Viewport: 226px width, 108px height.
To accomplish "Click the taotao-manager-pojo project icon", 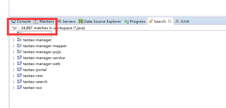I will [x=19, y=52].
